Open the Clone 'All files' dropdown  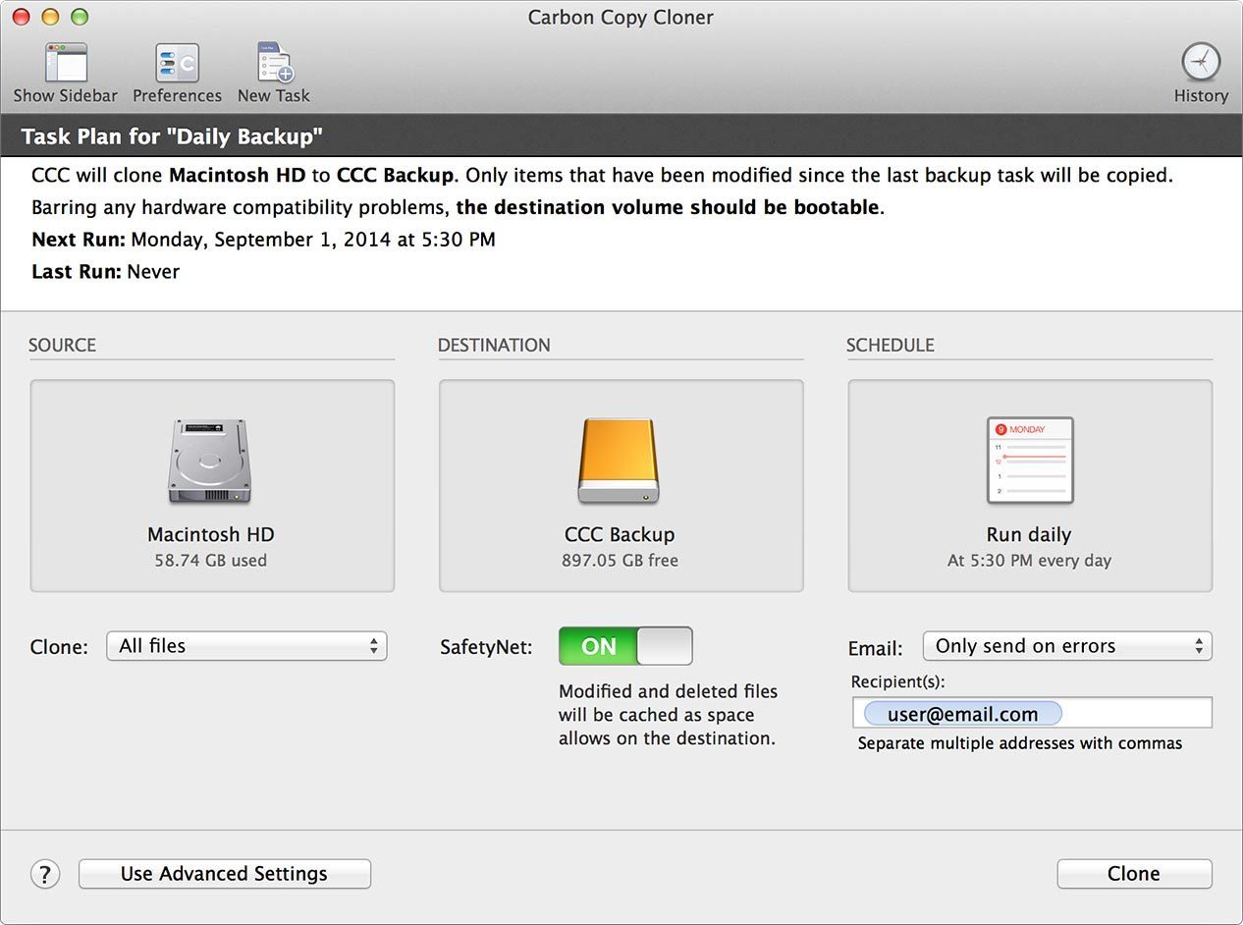click(x=246, y=646)
